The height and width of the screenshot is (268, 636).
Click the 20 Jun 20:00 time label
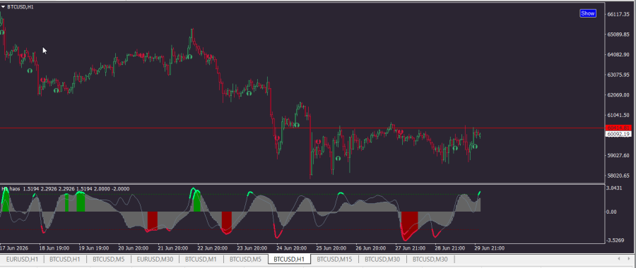click(x=133, y=248)
